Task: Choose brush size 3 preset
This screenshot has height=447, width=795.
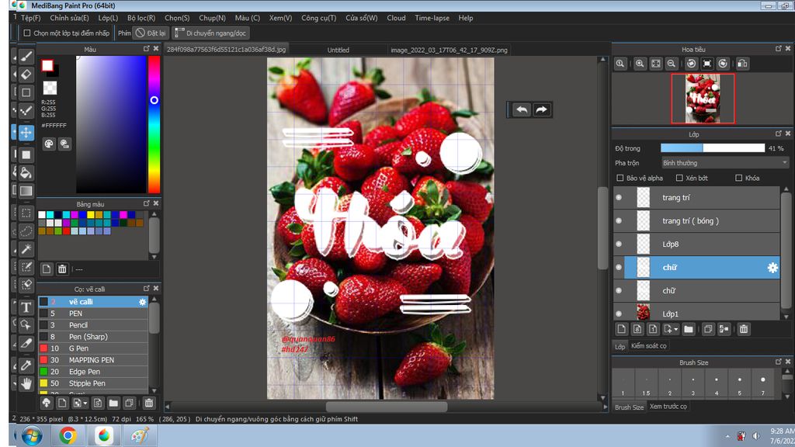Action: pos(693,383)
